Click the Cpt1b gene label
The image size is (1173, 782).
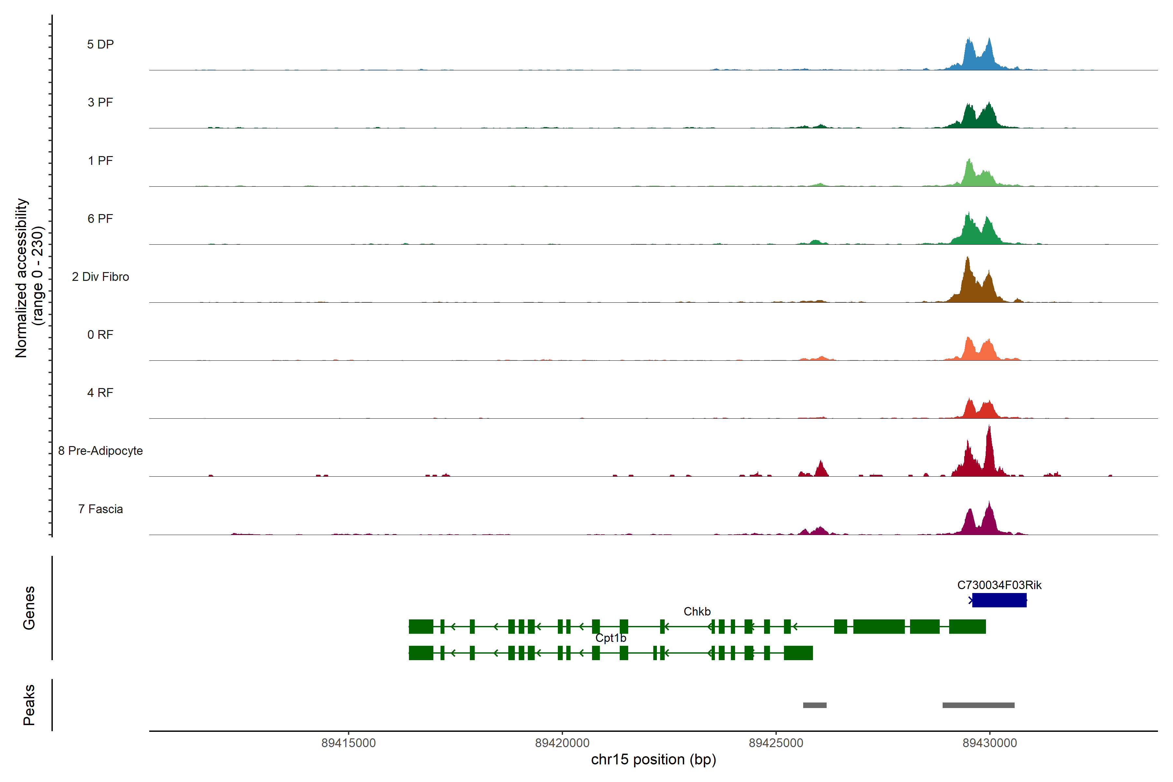coord(610,638)
